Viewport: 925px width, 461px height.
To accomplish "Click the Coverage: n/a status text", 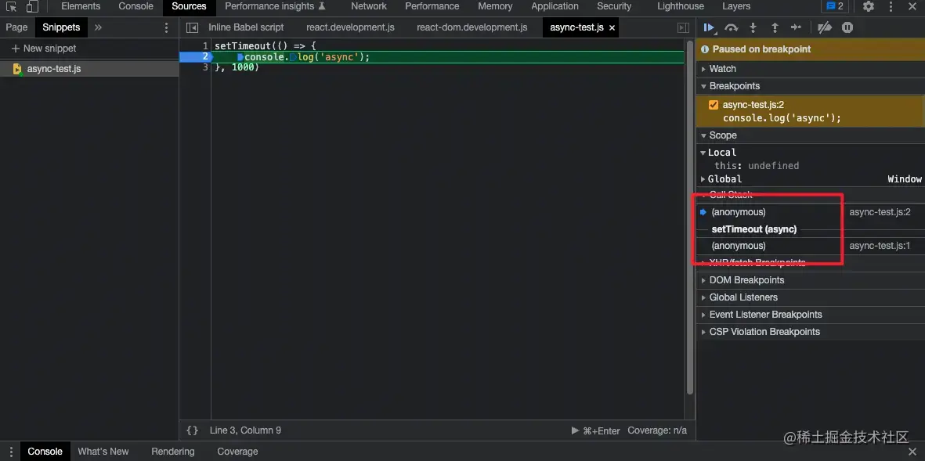I will [657, 430].
